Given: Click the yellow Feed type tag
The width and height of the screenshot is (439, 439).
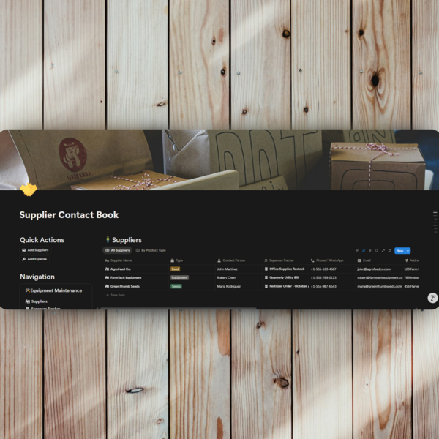Looking at the screenshot, I should click(175, 269).
